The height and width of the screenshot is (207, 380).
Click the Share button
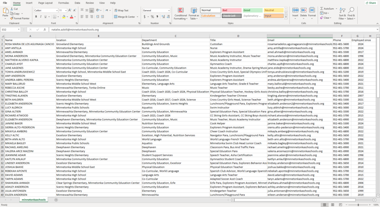[x=371, y=3]
